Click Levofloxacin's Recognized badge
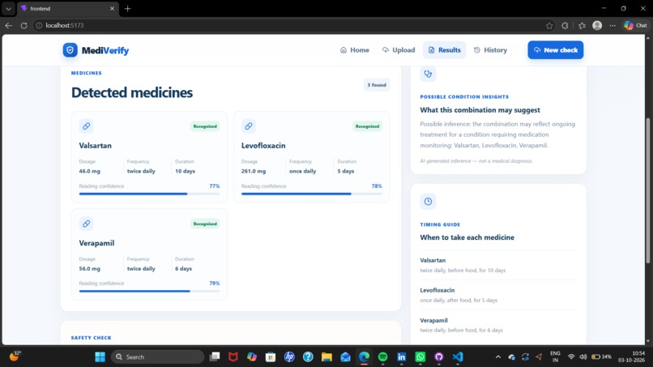 [x=367, y=126]
